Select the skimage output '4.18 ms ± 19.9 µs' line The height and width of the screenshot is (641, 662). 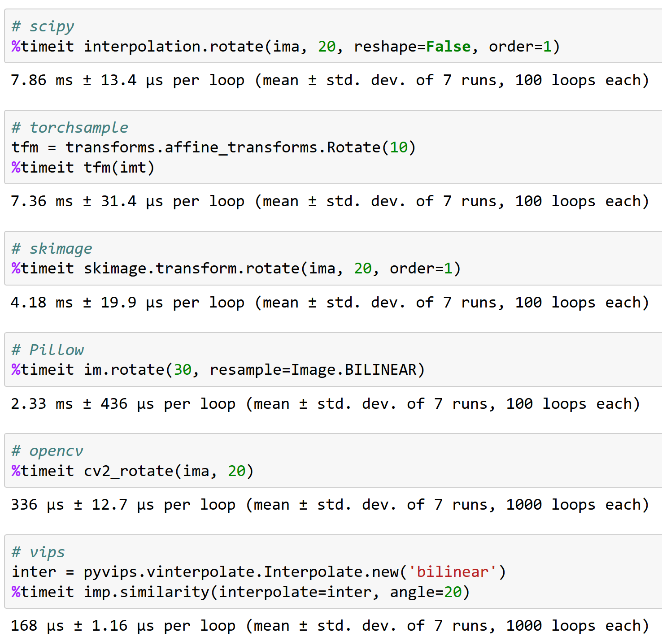(330, 303)
